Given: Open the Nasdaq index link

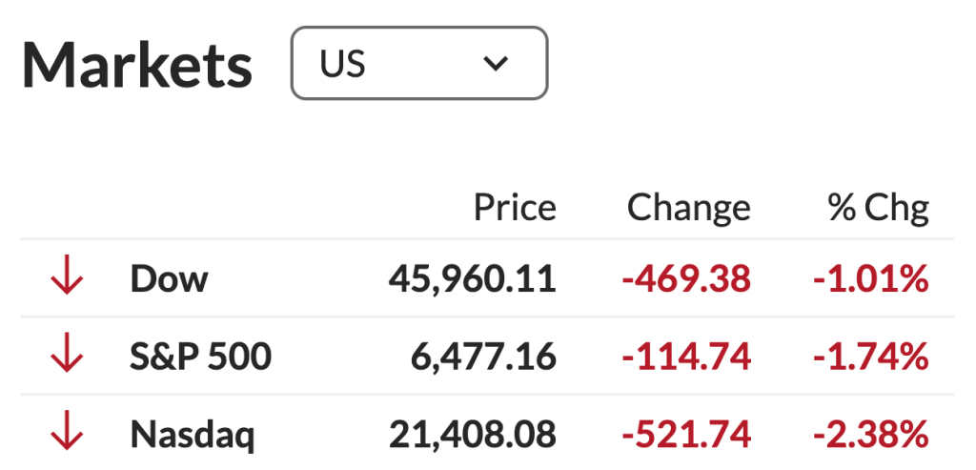Looking at the screenshot, I should point(192,435).
